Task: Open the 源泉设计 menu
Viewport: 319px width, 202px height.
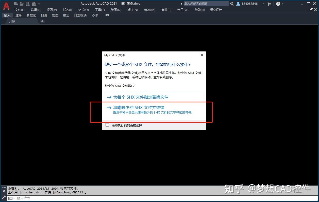Action: [216, 10]
